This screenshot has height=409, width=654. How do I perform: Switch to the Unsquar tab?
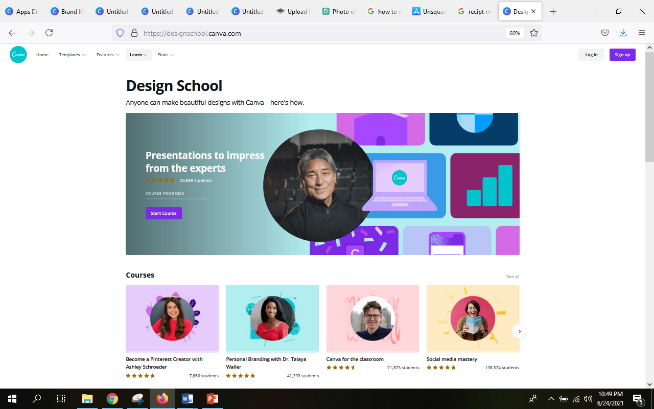[428, 11]
